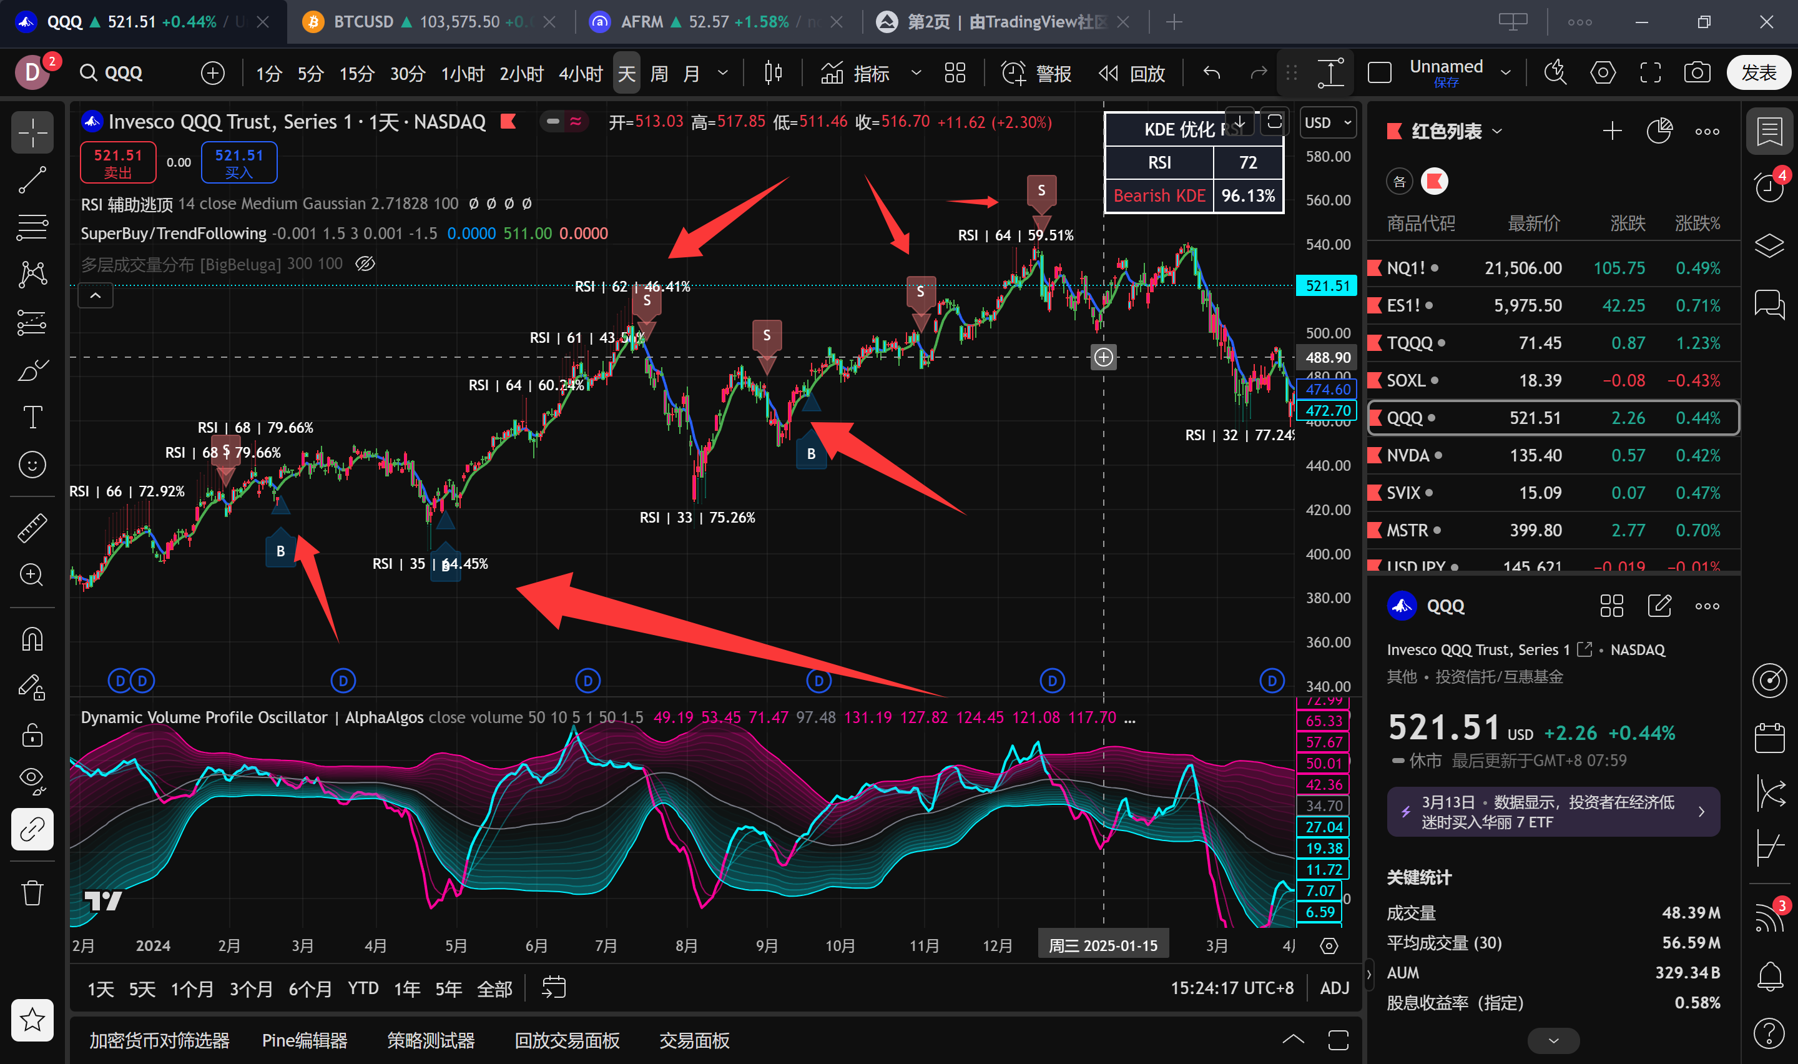Select the brush drawing tool
The image size is (1798, 1064).
[32, 370]
